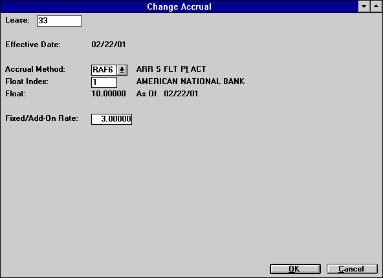Click the As Of date 02/22/01

(x=181, y=94)
